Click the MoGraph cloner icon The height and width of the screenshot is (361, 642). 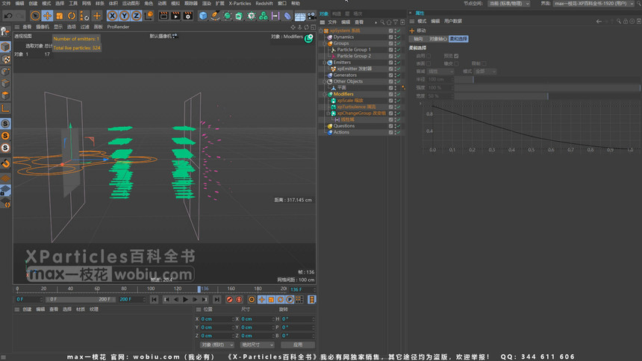pyautogui.click(x=264, y=16)
